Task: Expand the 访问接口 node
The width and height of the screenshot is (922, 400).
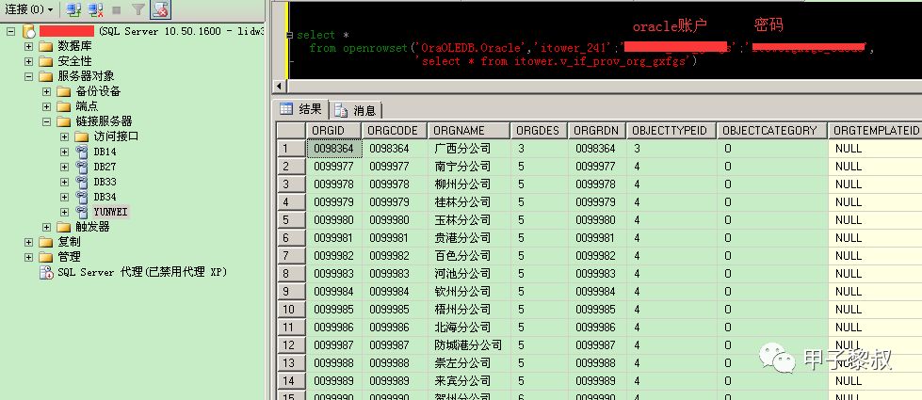Action: 65,136
